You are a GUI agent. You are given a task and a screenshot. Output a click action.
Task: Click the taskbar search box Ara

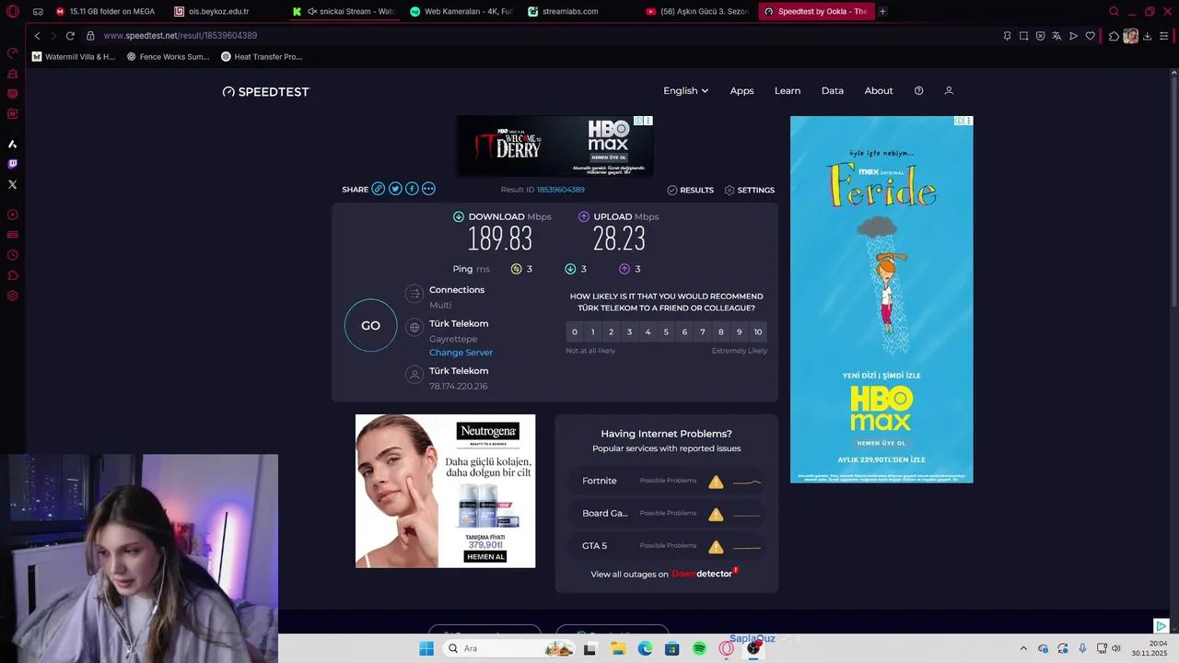click(x=508, y=648)
